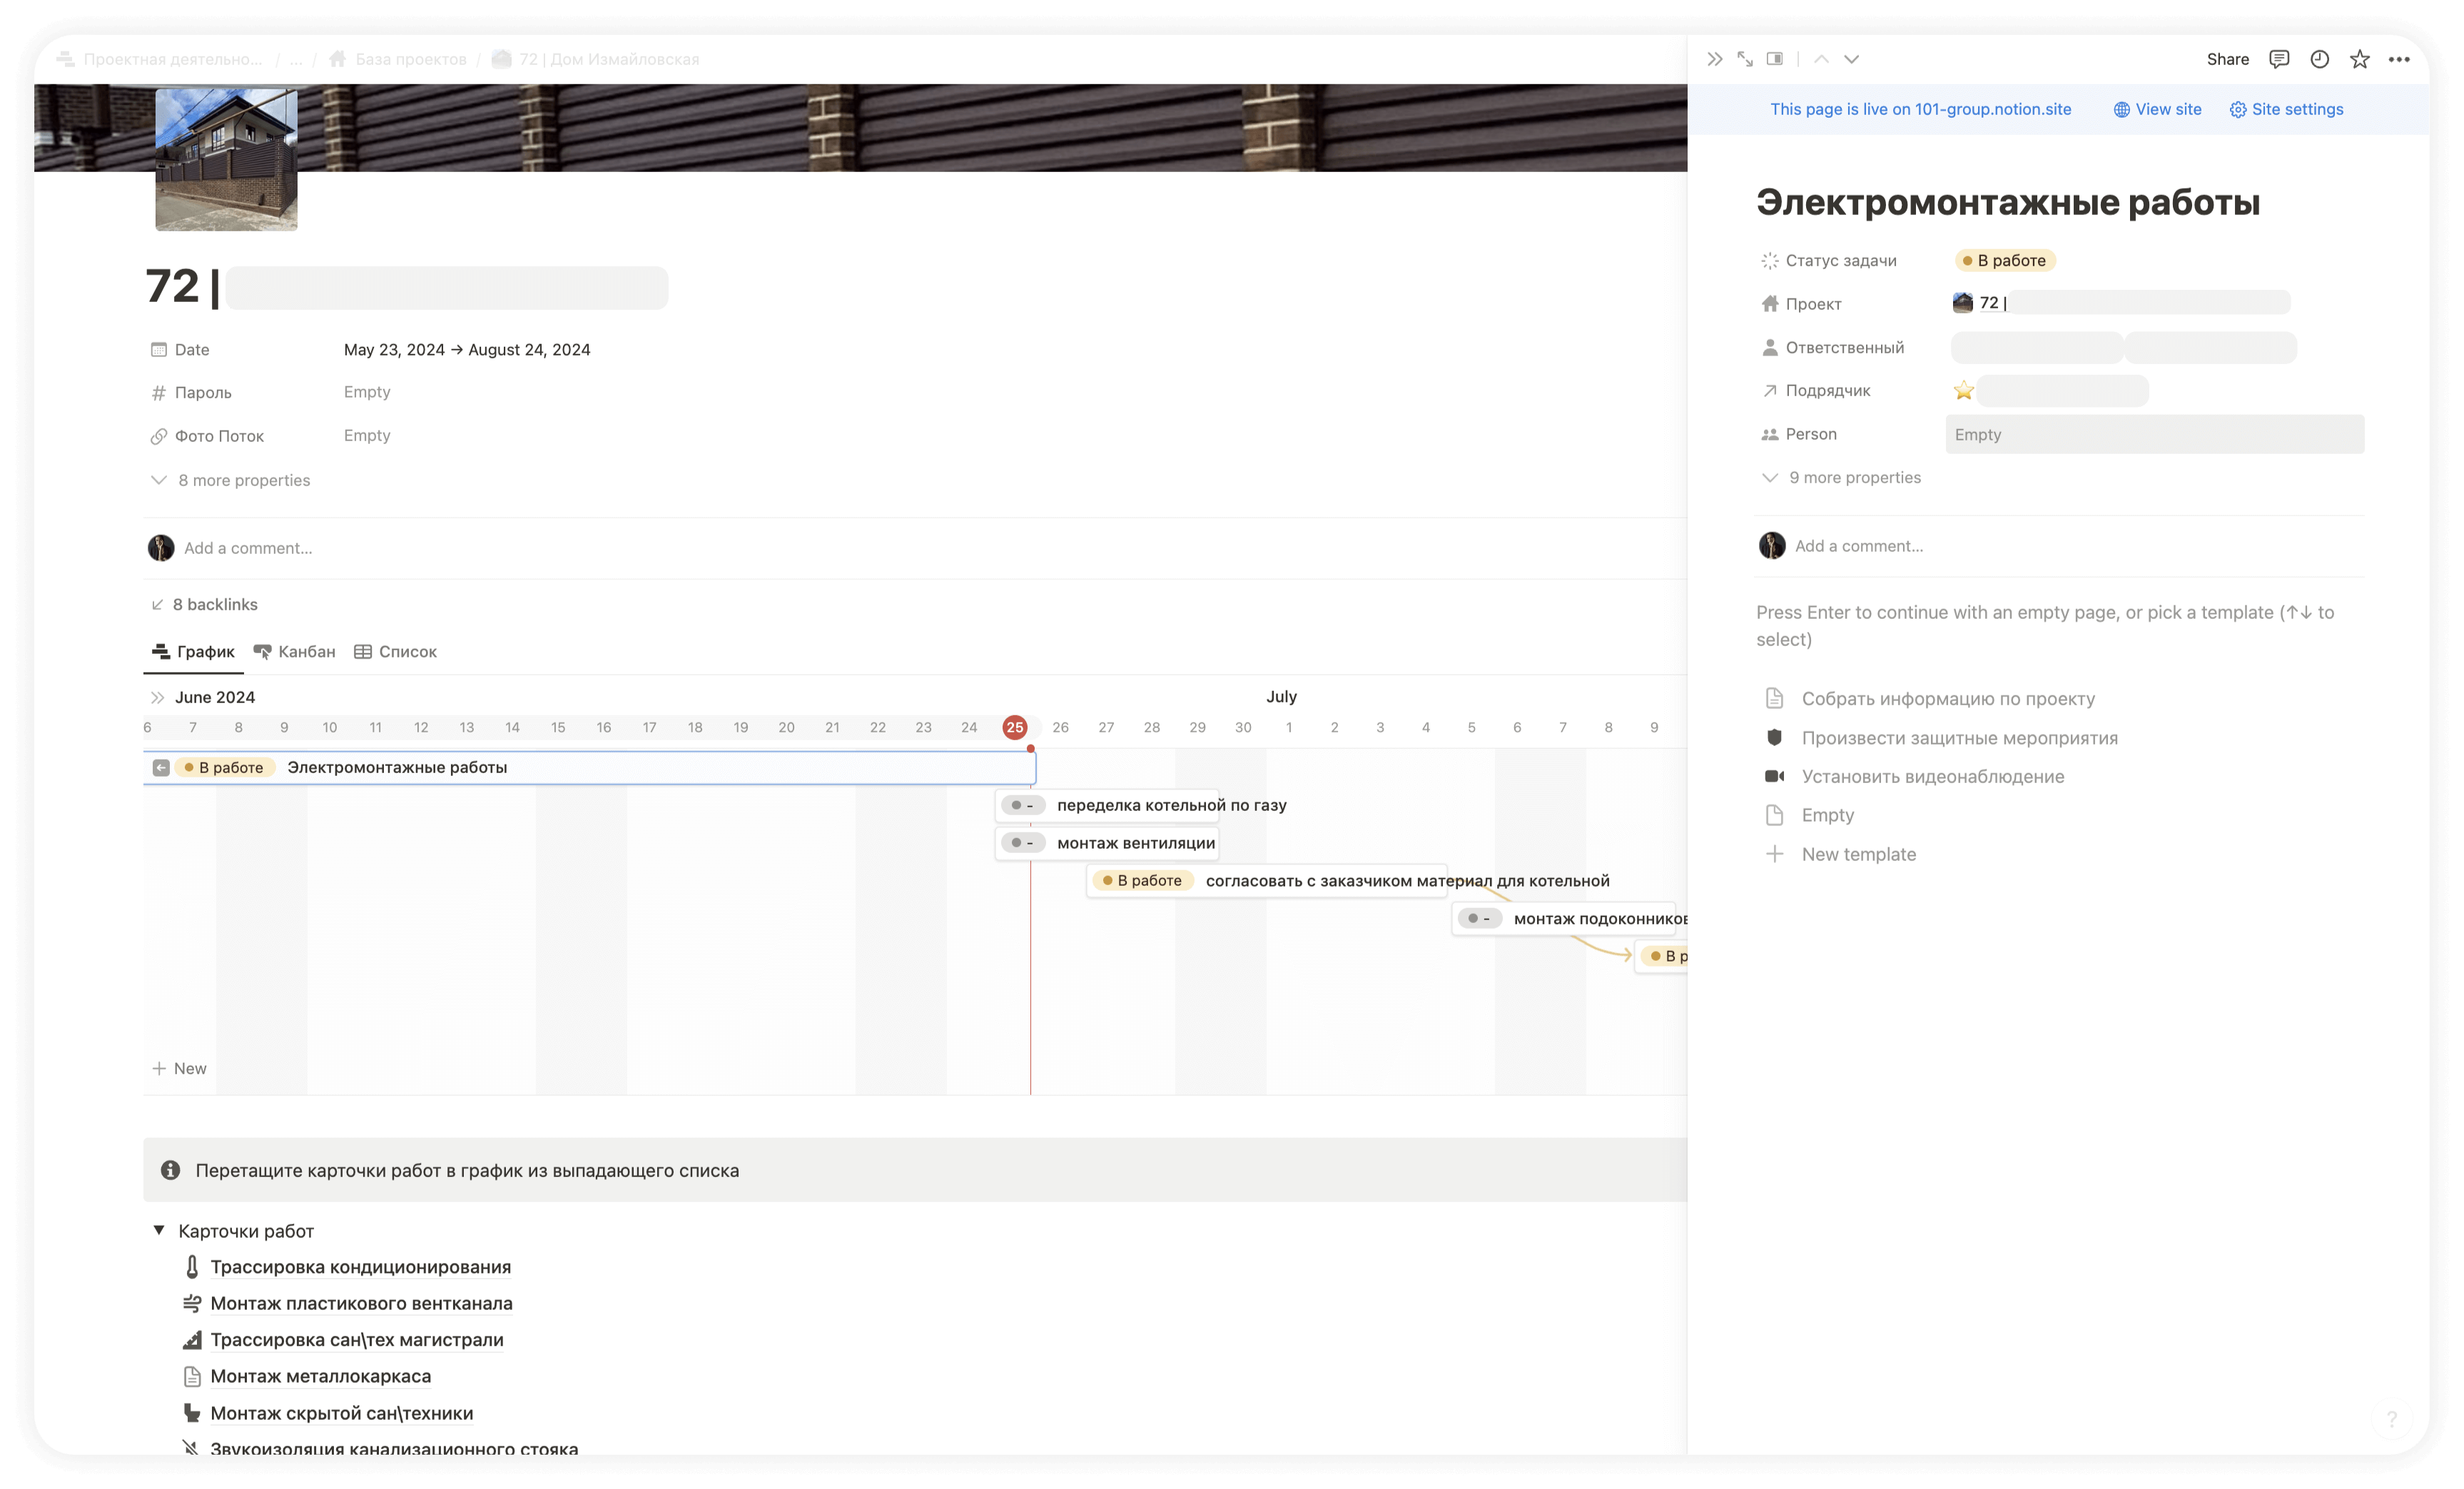Open the side peek as full page
Image resolution: width=2464 pixels, height=1489 pixels.
pos(1745,59)
